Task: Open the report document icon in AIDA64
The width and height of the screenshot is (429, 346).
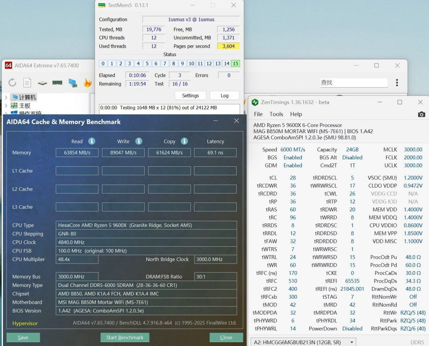Action: point(27,83)
